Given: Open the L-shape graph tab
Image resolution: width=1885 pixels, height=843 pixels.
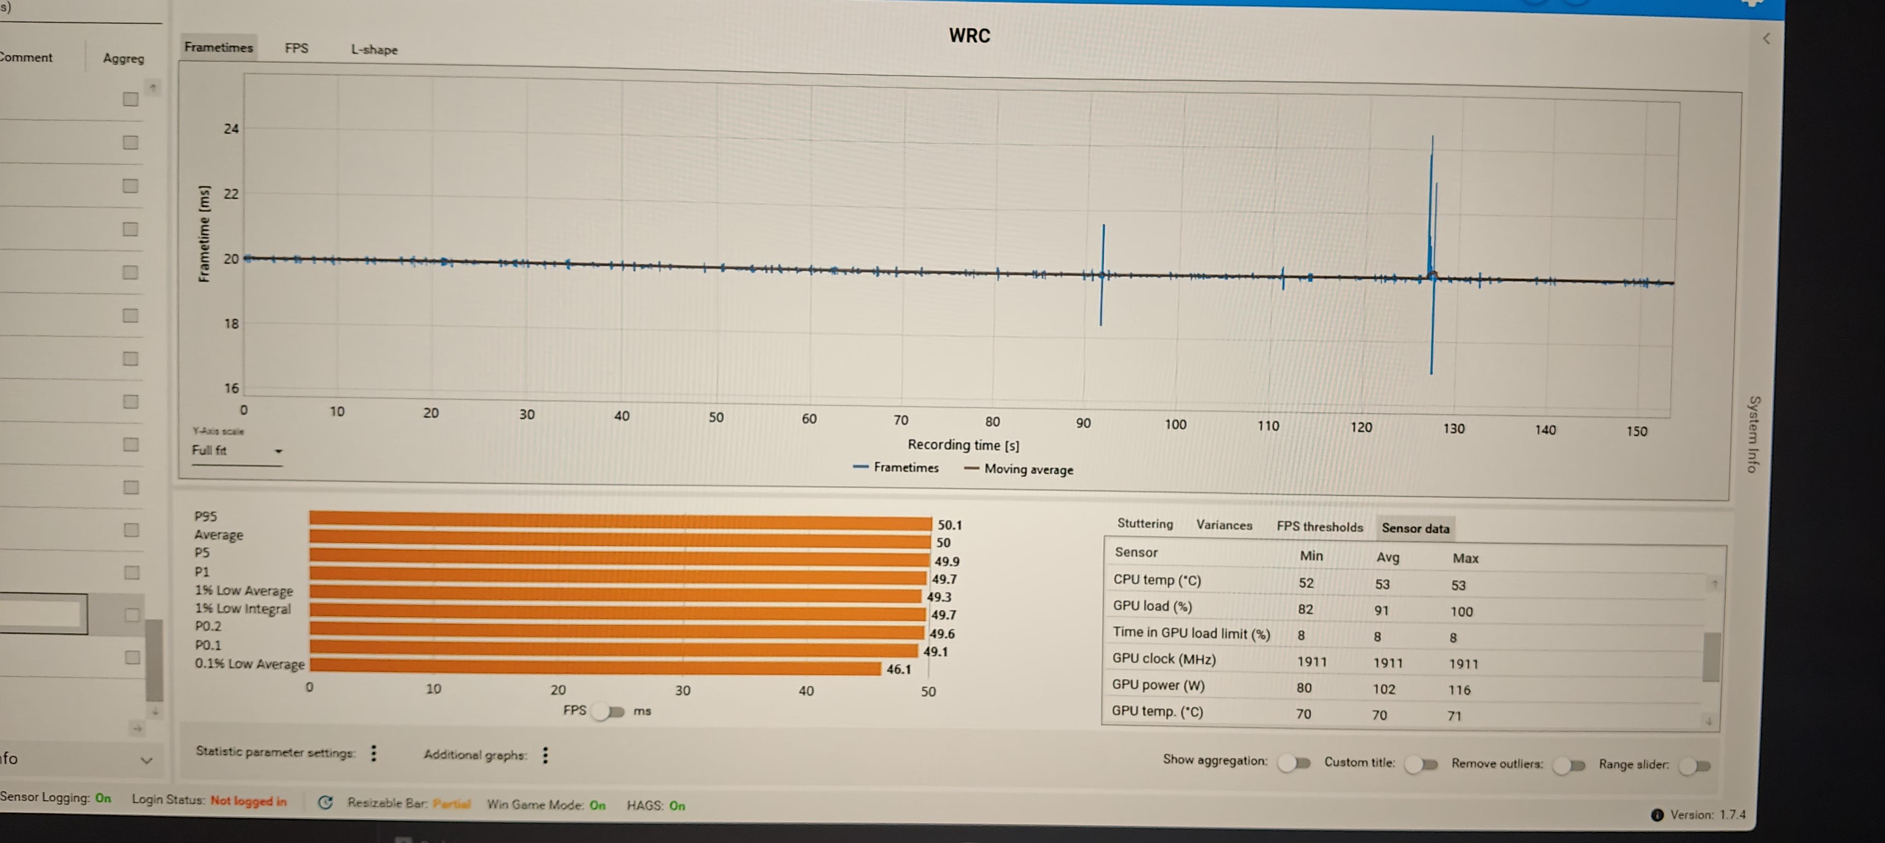Looking at the screenshot, I should [x=374, y=50].
